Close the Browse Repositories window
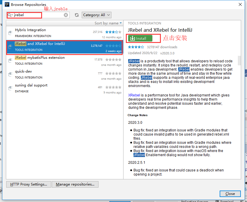 pyautogui.click(x=240, y=4)
